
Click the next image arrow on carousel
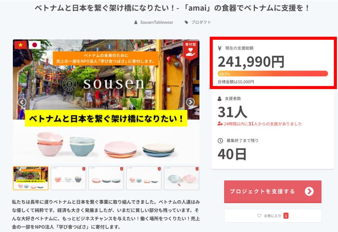pyautogui.click(x=190, y=102)
